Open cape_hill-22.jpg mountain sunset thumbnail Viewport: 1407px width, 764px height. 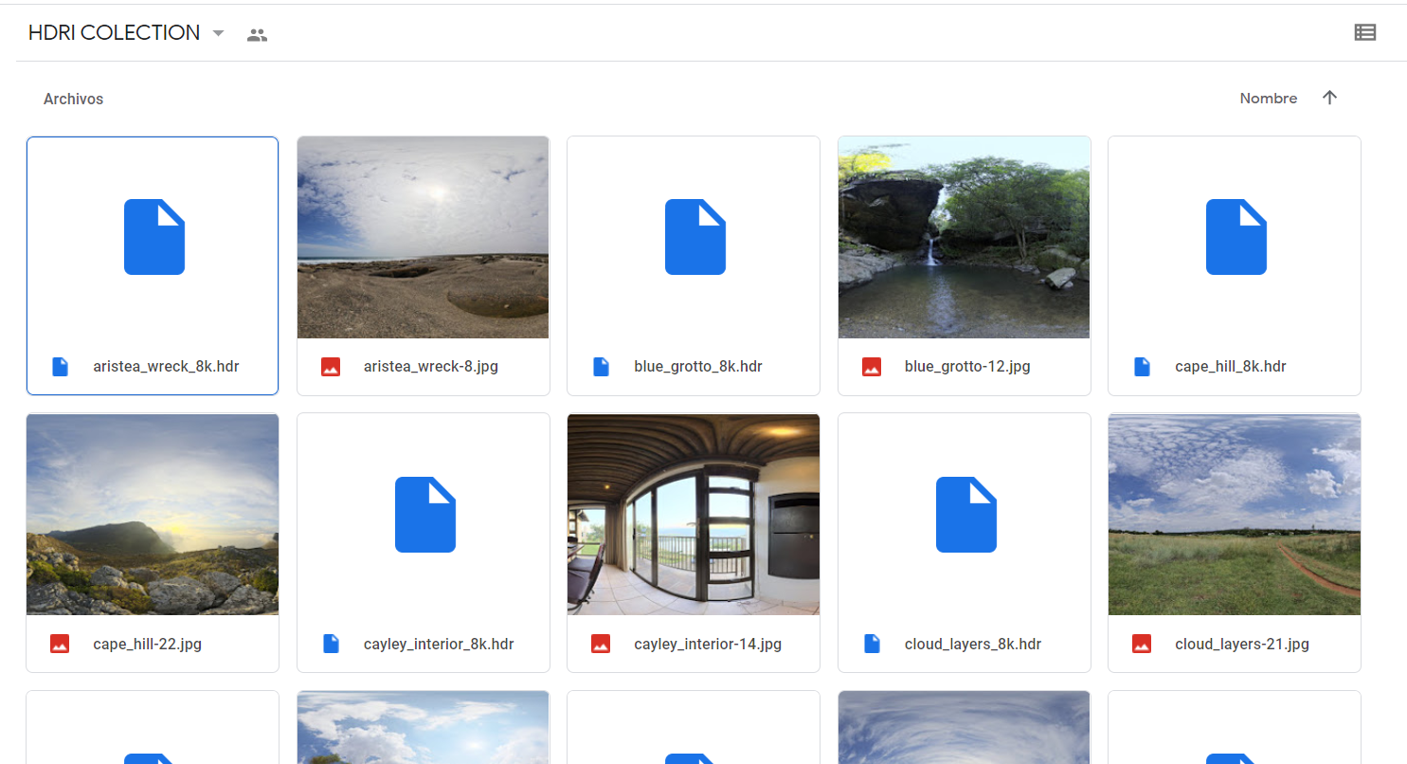tap(153, 515)
